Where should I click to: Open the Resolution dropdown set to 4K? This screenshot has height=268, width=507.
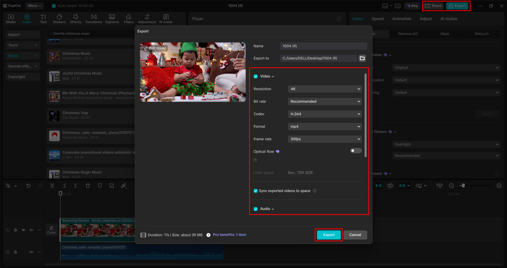[324, 89]
